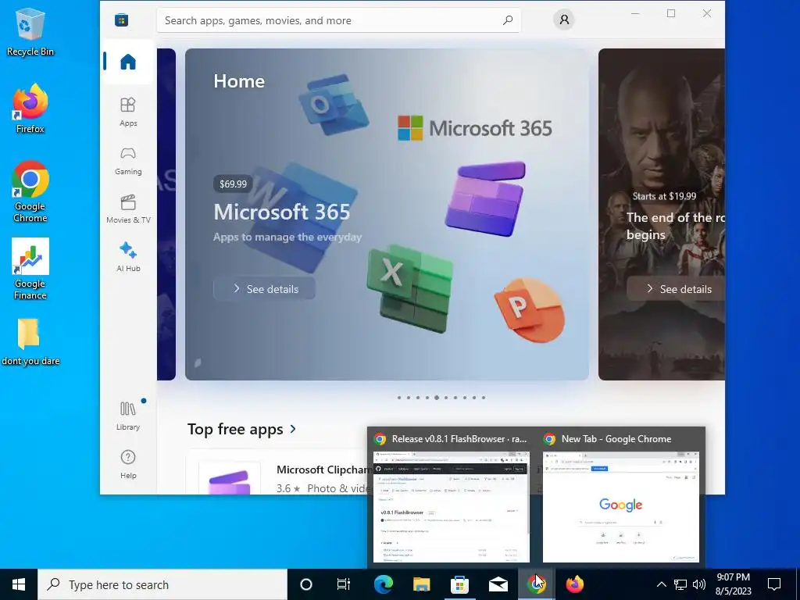
Task: Open Cortana from the taskbar
Action: point(305,584)
